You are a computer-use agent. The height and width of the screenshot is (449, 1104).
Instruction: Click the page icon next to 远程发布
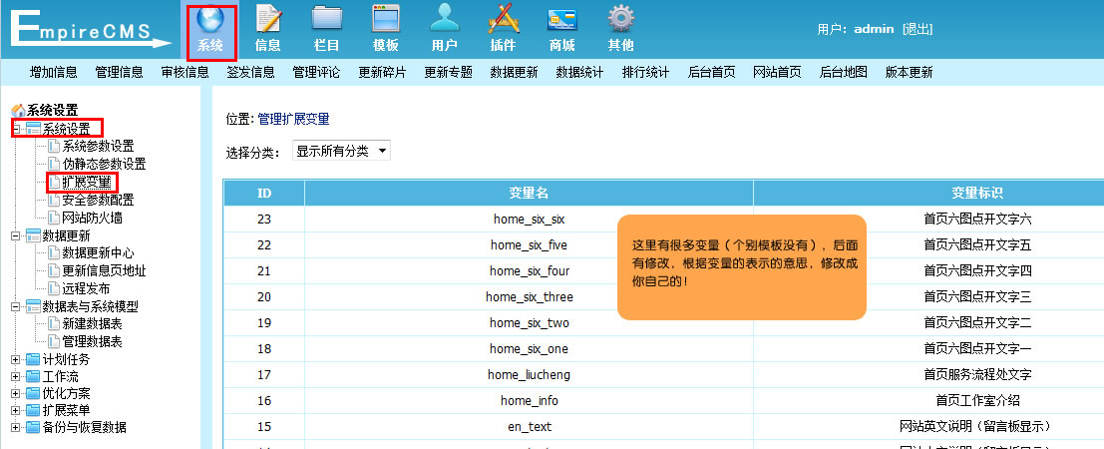[54, 288]
